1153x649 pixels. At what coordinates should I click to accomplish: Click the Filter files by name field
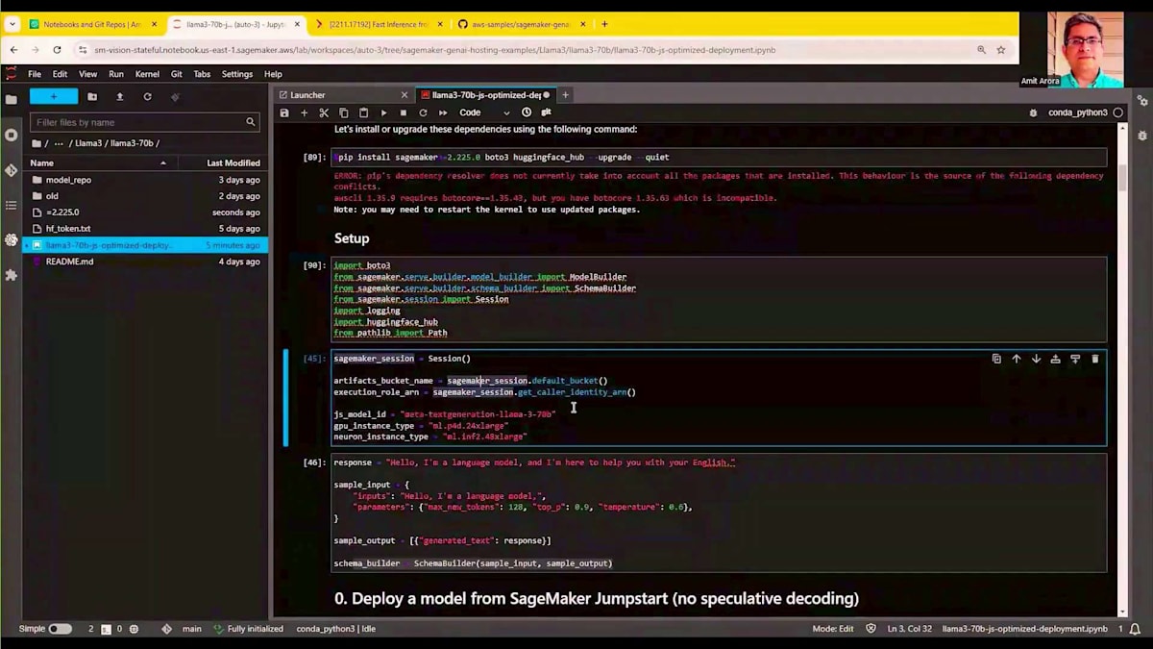[x=144, y=122]
